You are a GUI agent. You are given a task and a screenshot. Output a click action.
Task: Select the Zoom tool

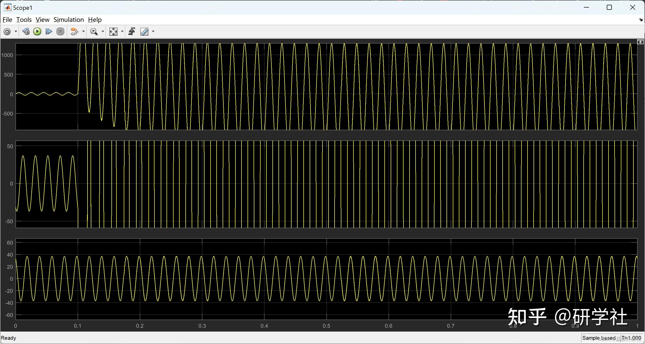94,31
